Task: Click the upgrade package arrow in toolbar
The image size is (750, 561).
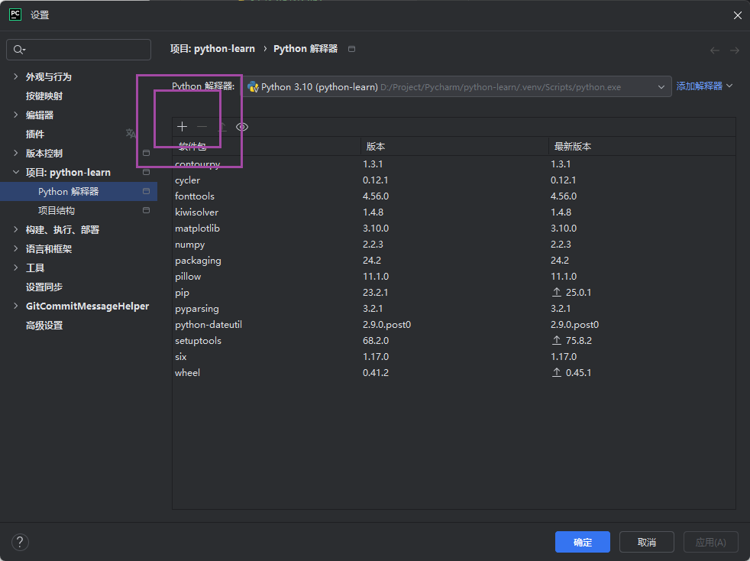Action: (222, 127)
